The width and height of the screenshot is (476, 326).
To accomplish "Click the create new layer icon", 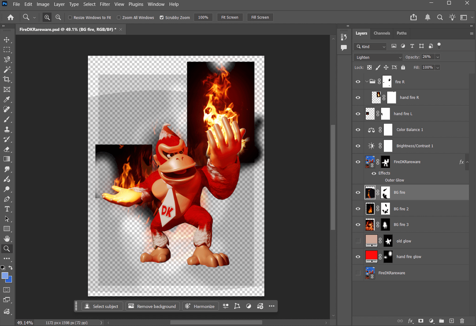I will 451,321.
